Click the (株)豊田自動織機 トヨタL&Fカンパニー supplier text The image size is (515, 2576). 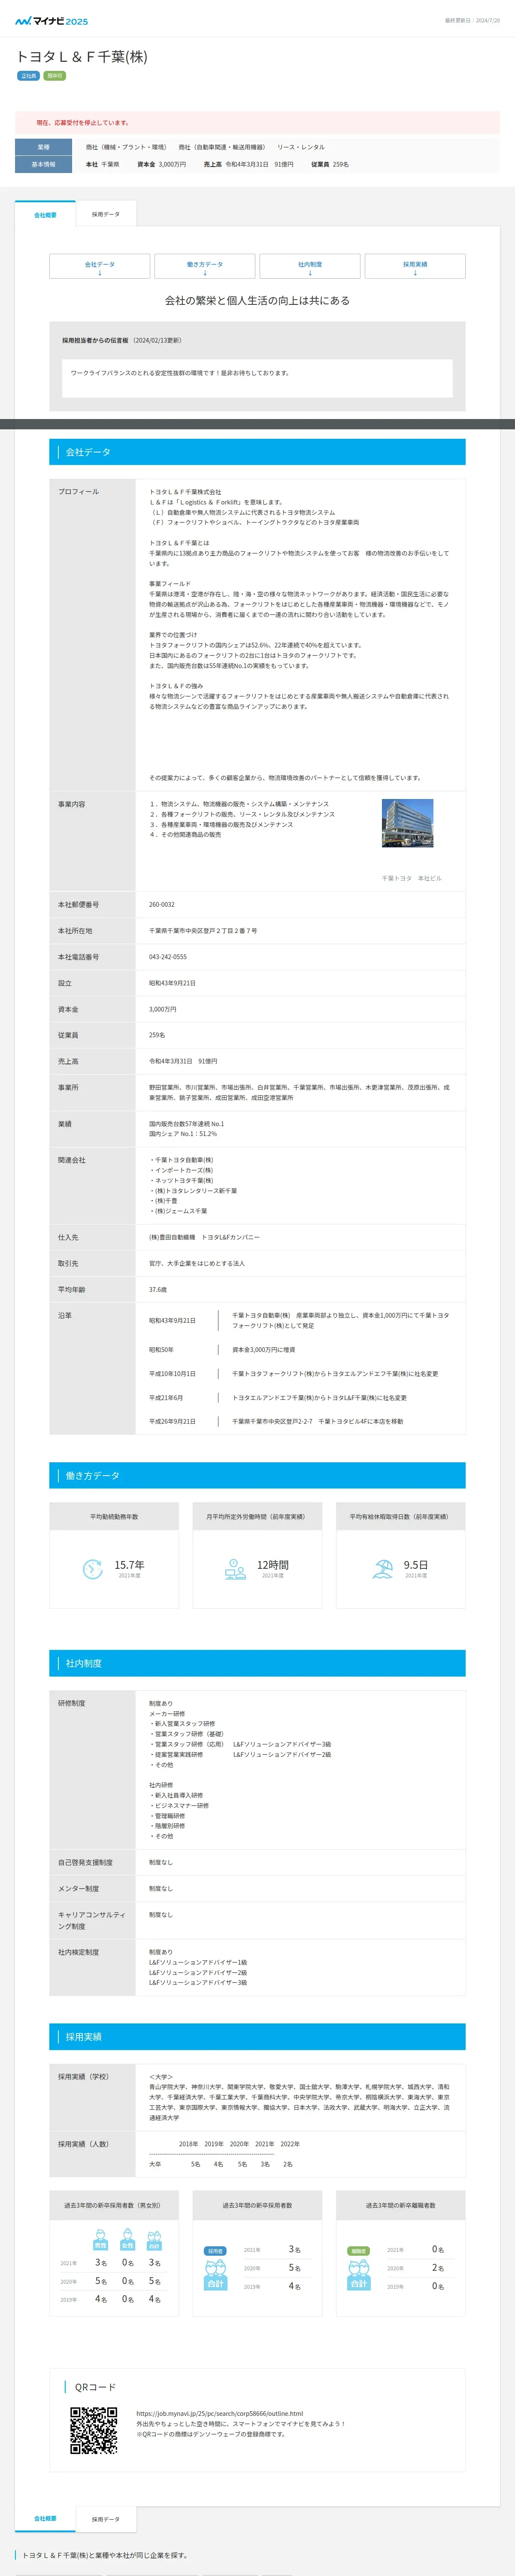(204, 1237)
